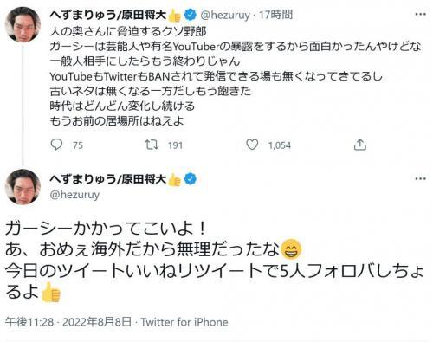
Task: Open more options on second tweet
Action: click(420, 179)
